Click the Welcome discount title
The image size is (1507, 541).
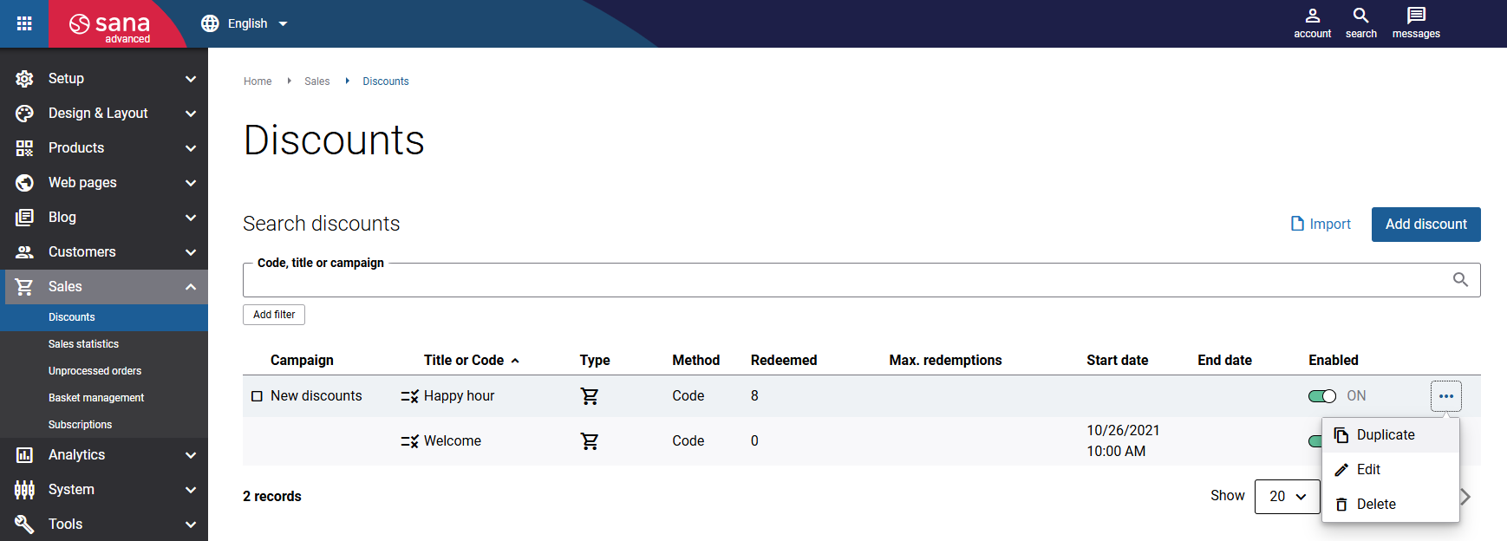pos(453,441)
